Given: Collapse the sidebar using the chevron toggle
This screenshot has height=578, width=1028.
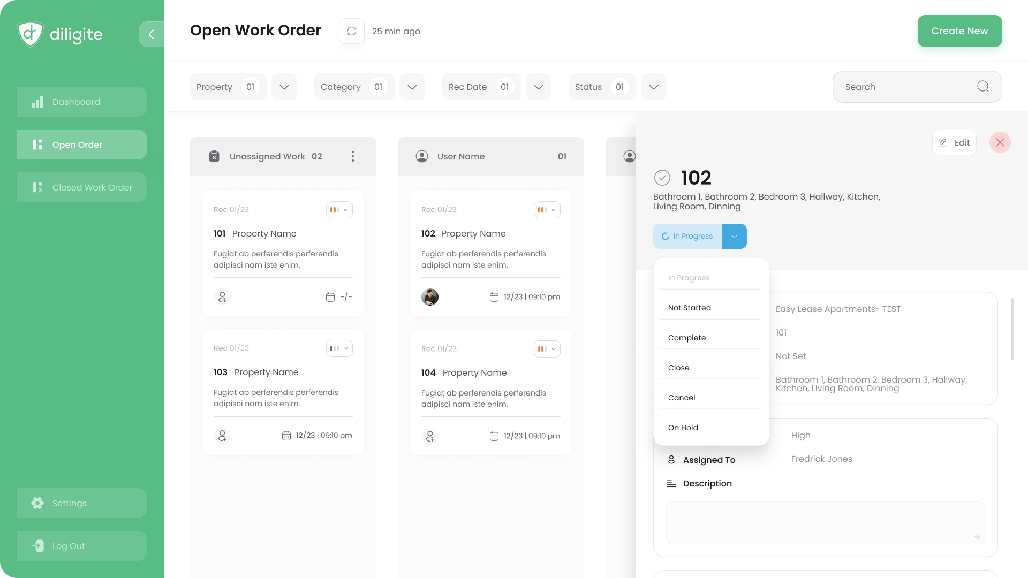Looking at the screenshot, I should [152, 34].
